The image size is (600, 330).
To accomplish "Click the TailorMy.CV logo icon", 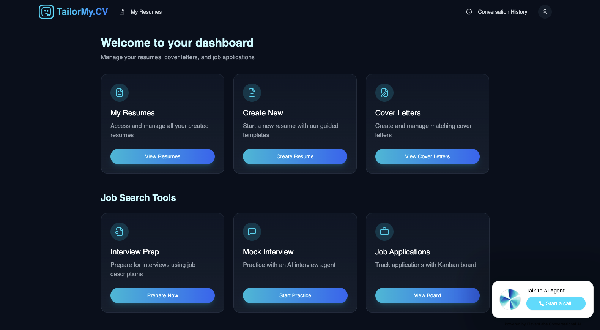I will [x=46, y=12].
